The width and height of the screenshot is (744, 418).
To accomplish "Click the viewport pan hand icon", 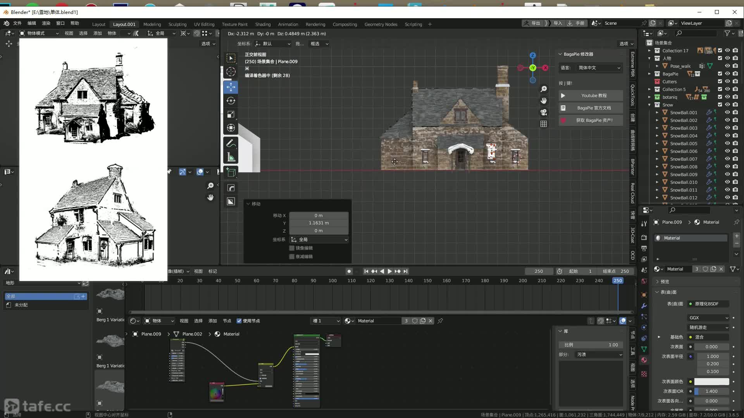I will point(544,101).
